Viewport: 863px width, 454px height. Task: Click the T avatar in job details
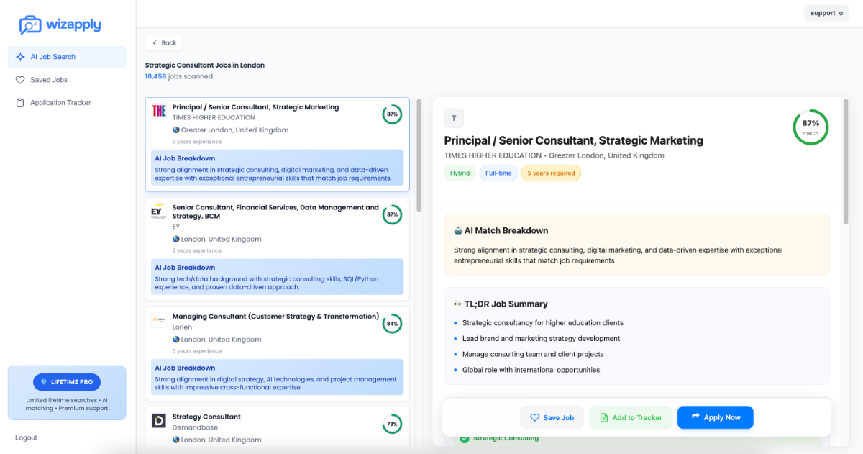click(x=454, y=119)
